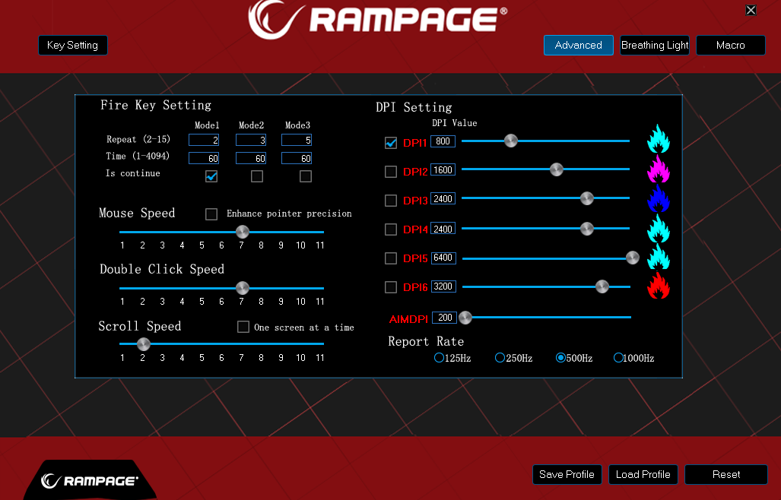The height and width of the screenshot is (500, 781).
Task: Enable the DPI1 checkbox
Action: [x=391, y=143]
